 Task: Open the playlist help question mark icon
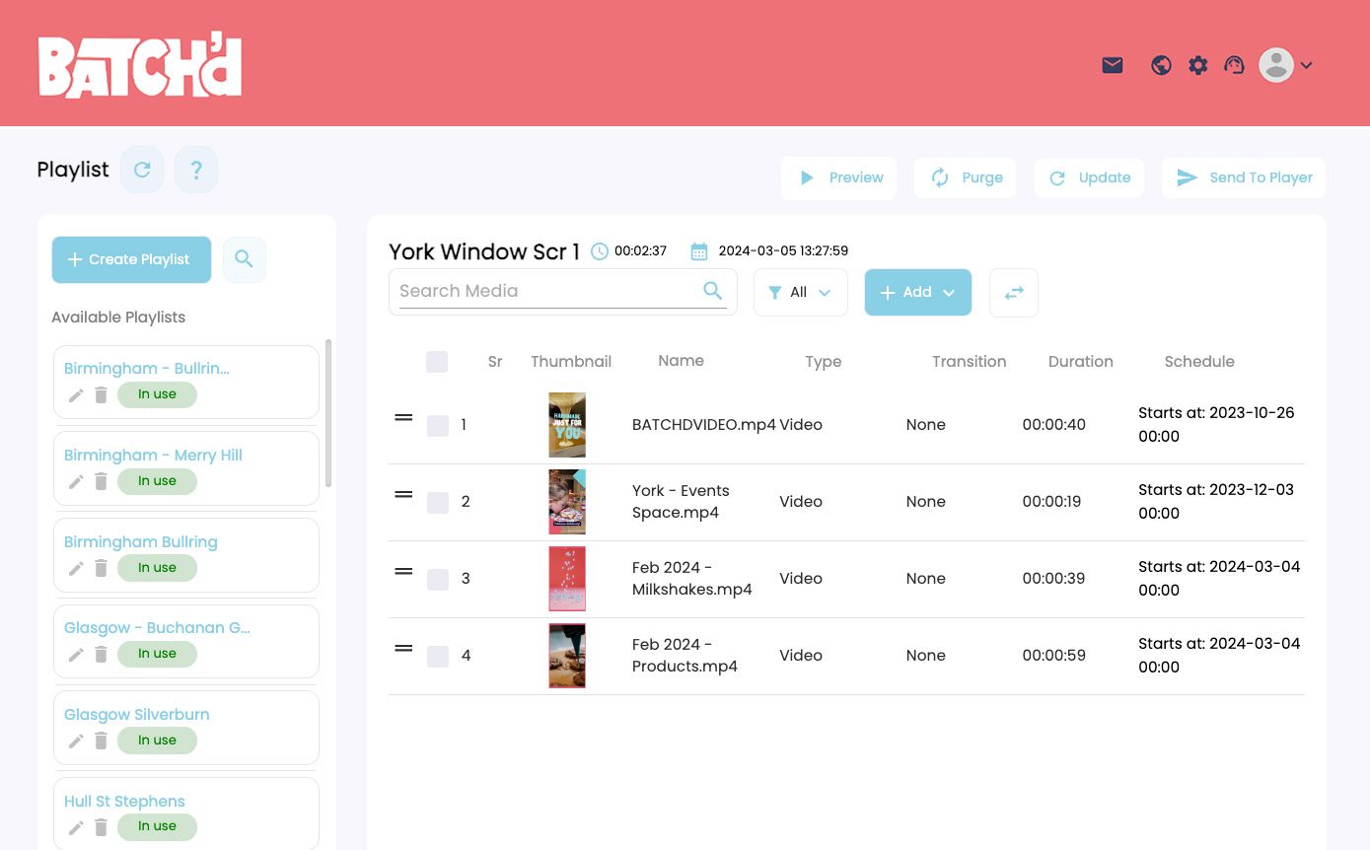196,170
